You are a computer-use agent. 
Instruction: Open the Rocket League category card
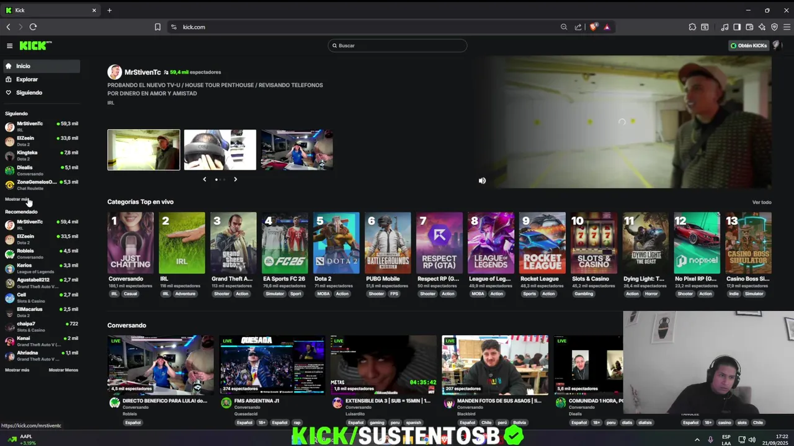point(542,243)
